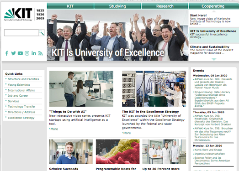Open 'Structure and Facilities' quick link
Screen dimensions: 239x171
coord(23,79)
